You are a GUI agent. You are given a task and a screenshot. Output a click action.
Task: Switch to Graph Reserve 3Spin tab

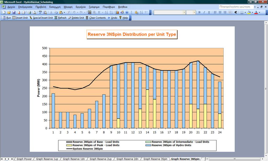[155, 159]
